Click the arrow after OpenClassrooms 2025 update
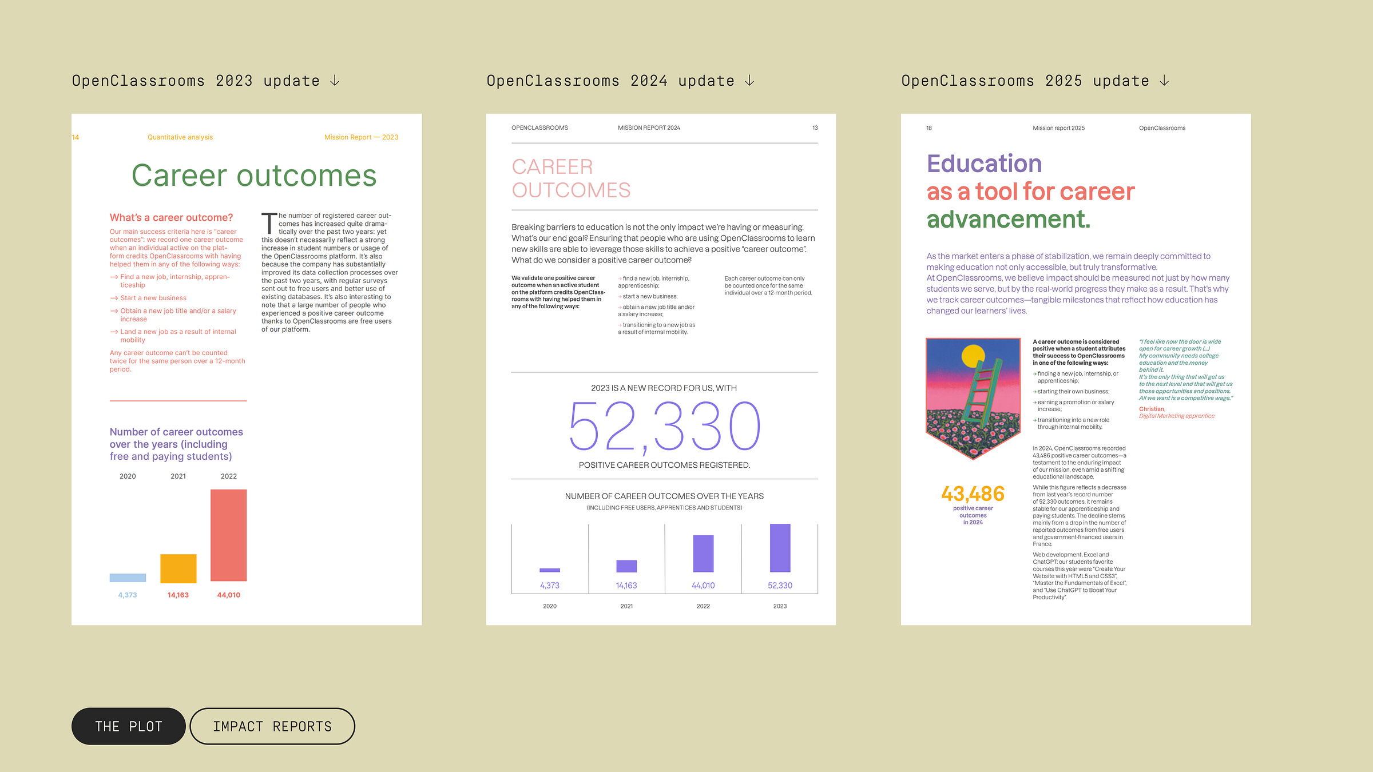The image size is (1373, 772). (x=1164, y=81)
